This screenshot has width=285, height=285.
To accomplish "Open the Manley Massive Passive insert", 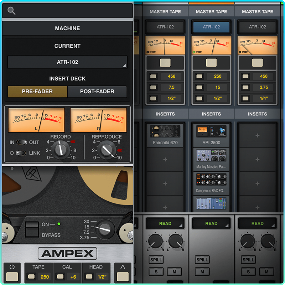I will pos(211,159).
